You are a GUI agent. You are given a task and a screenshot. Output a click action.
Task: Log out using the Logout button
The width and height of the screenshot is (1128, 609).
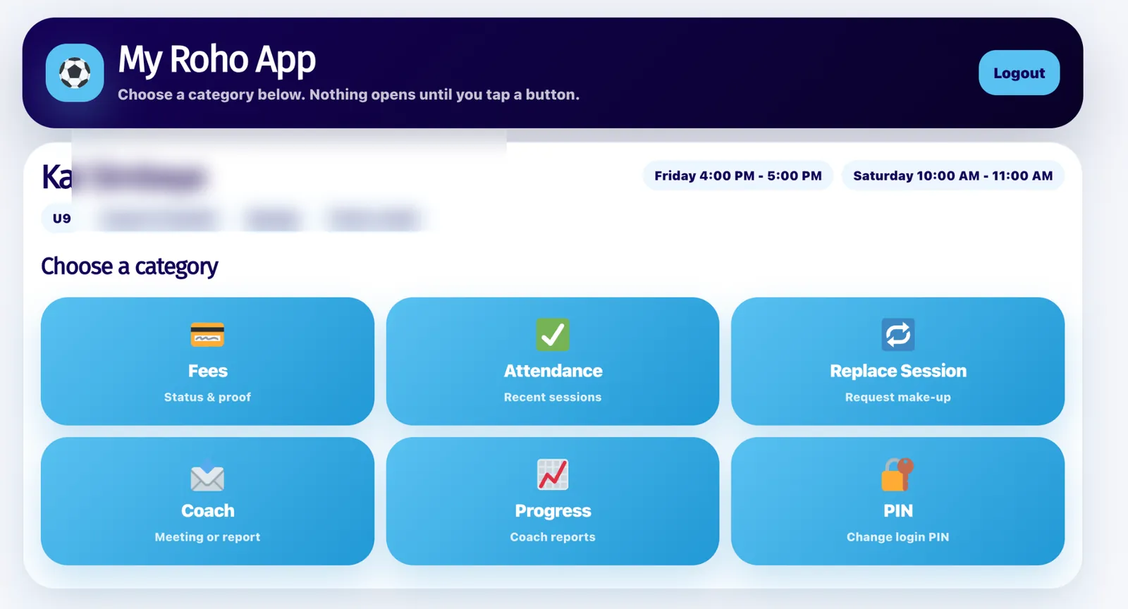(1019, 73)
